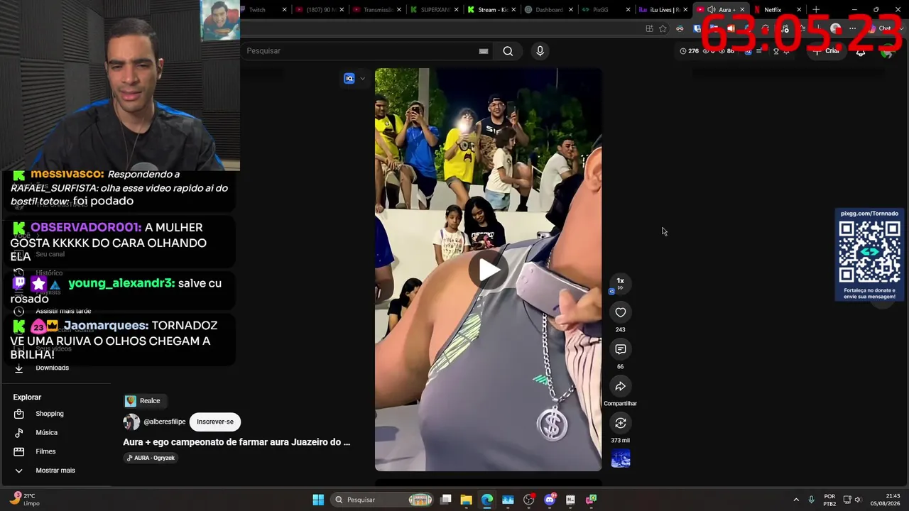Switch to the iLu Lives browser tab
This screenshot has width=909, height=511.
pyautogui.click(x=661, y=10)
